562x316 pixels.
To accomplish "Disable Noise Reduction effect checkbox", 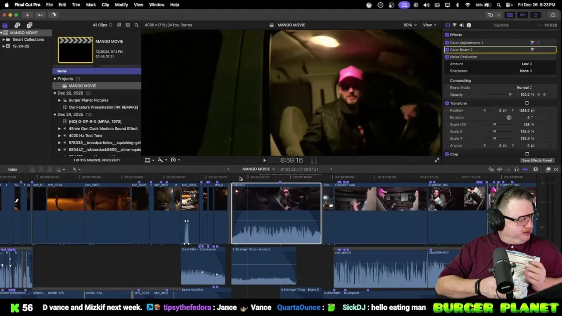I will [447, 57].
